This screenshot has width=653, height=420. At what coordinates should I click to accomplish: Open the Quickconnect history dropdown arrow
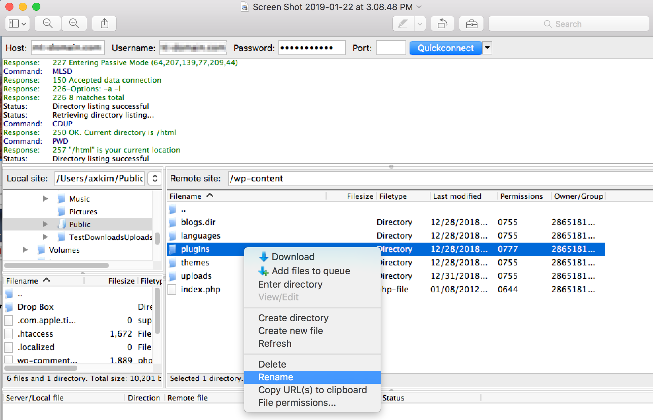coord(487,48)
